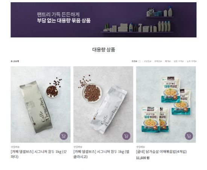Select the 11,600 원 price text

tap(143, 158)
